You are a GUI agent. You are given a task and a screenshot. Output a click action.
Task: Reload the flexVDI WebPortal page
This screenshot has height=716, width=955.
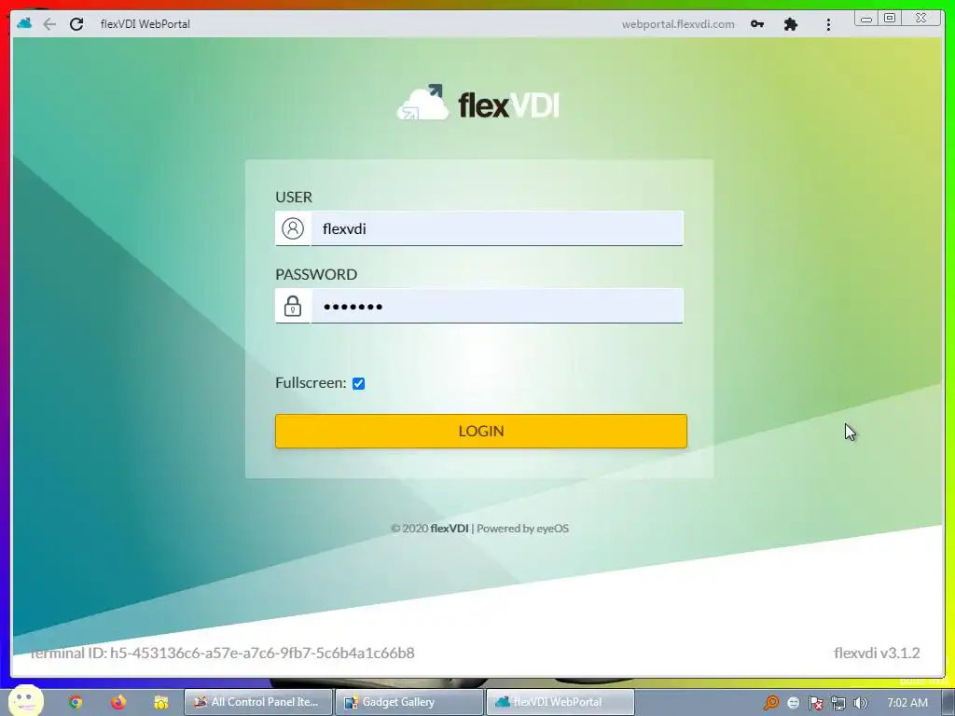pos(76,24)
